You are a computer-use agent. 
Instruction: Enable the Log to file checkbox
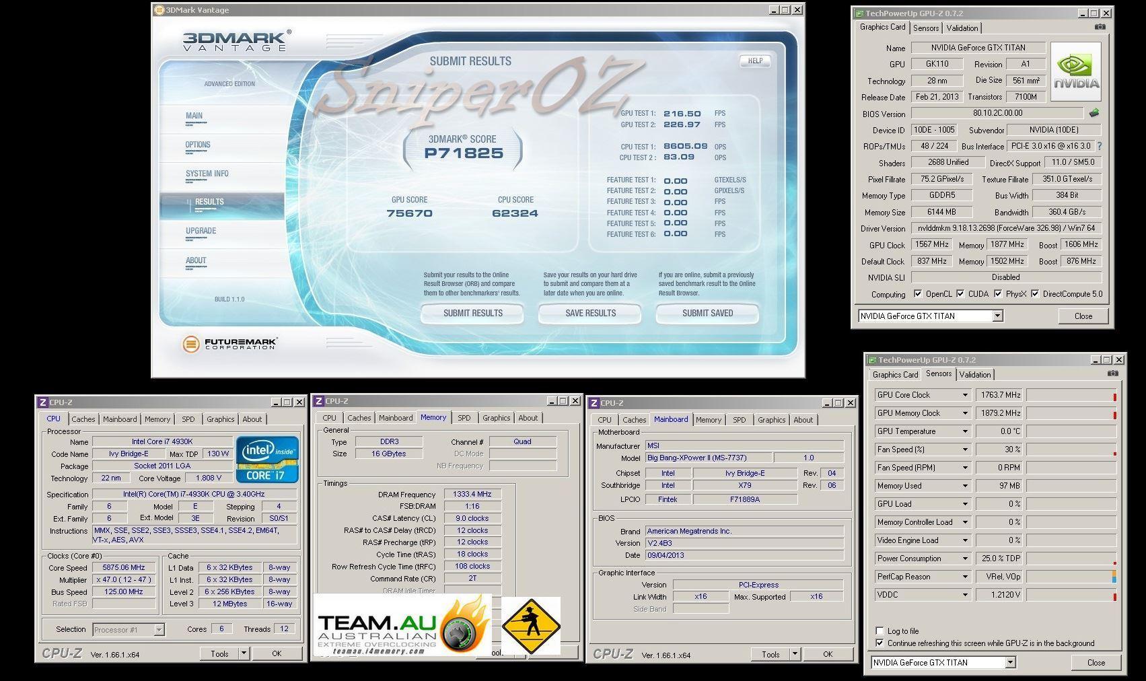pos(880,631)
